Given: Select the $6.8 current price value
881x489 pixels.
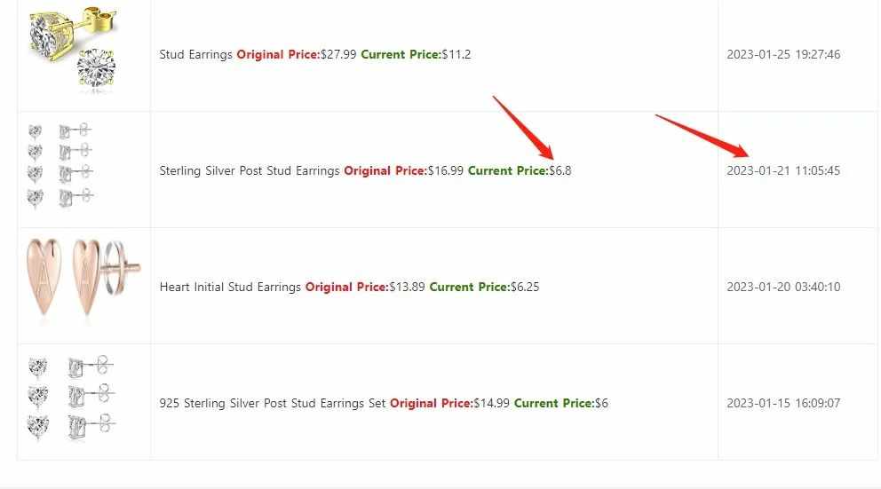Looking at the screenshot, I should click(560, 170).
